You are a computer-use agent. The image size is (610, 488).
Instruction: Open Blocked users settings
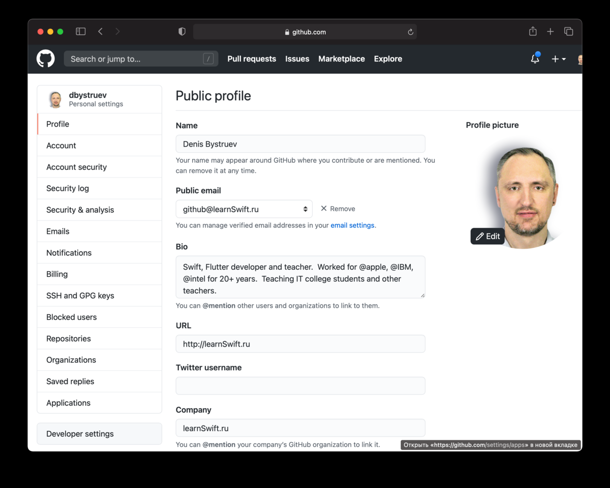point(100,317)
